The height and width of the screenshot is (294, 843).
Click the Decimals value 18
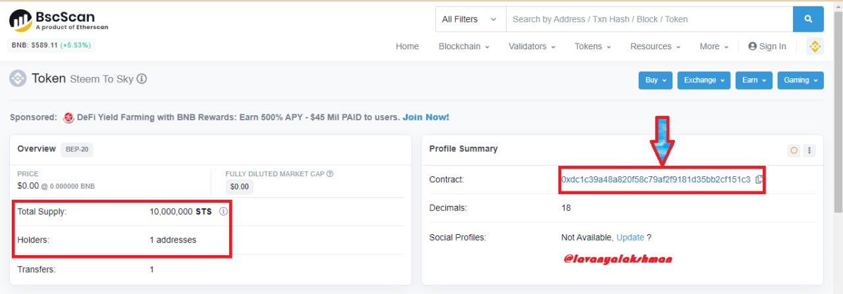[566, 208]
